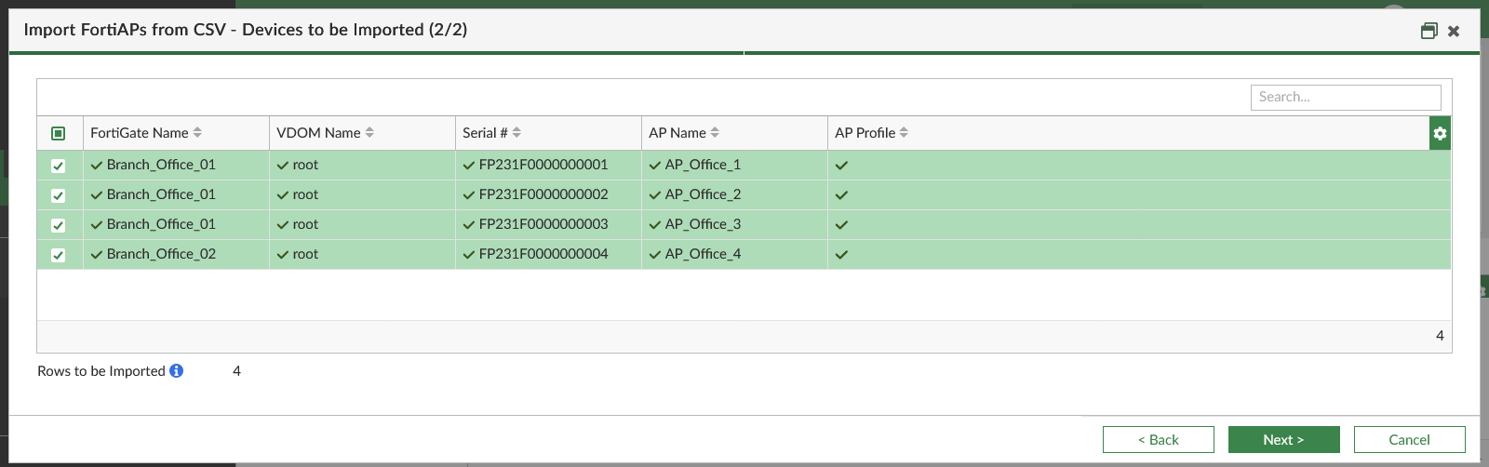Uncheck the row for FP231F0000000004
This screenshot has width=1489, height=467.
click(x=58, y=255)
